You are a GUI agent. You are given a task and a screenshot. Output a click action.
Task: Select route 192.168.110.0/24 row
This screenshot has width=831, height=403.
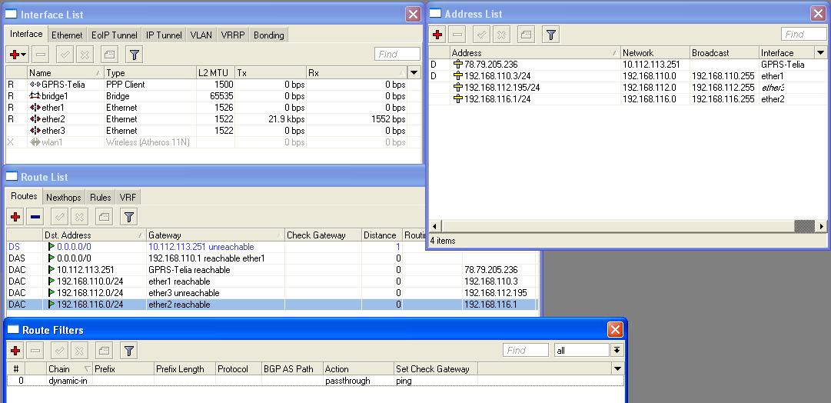[272, 281]
